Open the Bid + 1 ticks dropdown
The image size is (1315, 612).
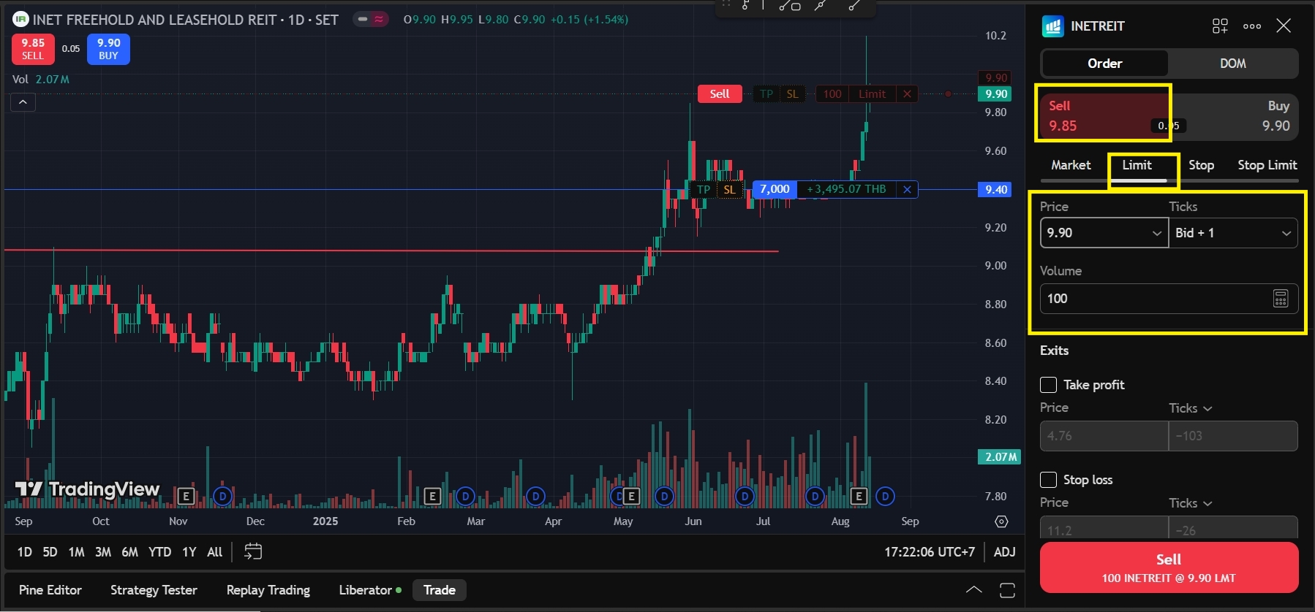click(1233, 233)
